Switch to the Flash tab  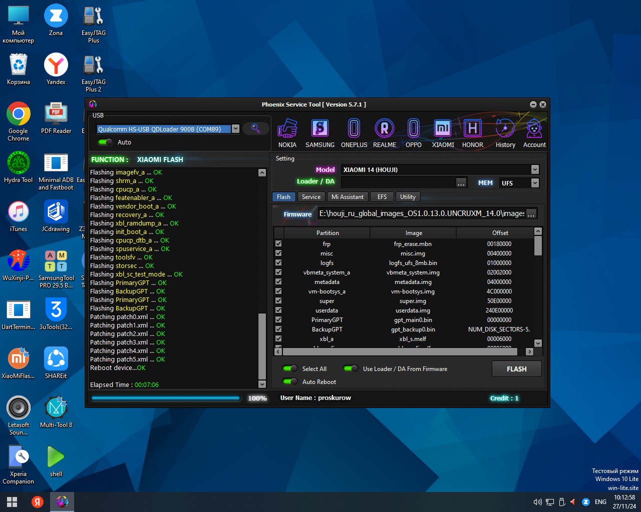pyautogui.click(x=283, y=197)
